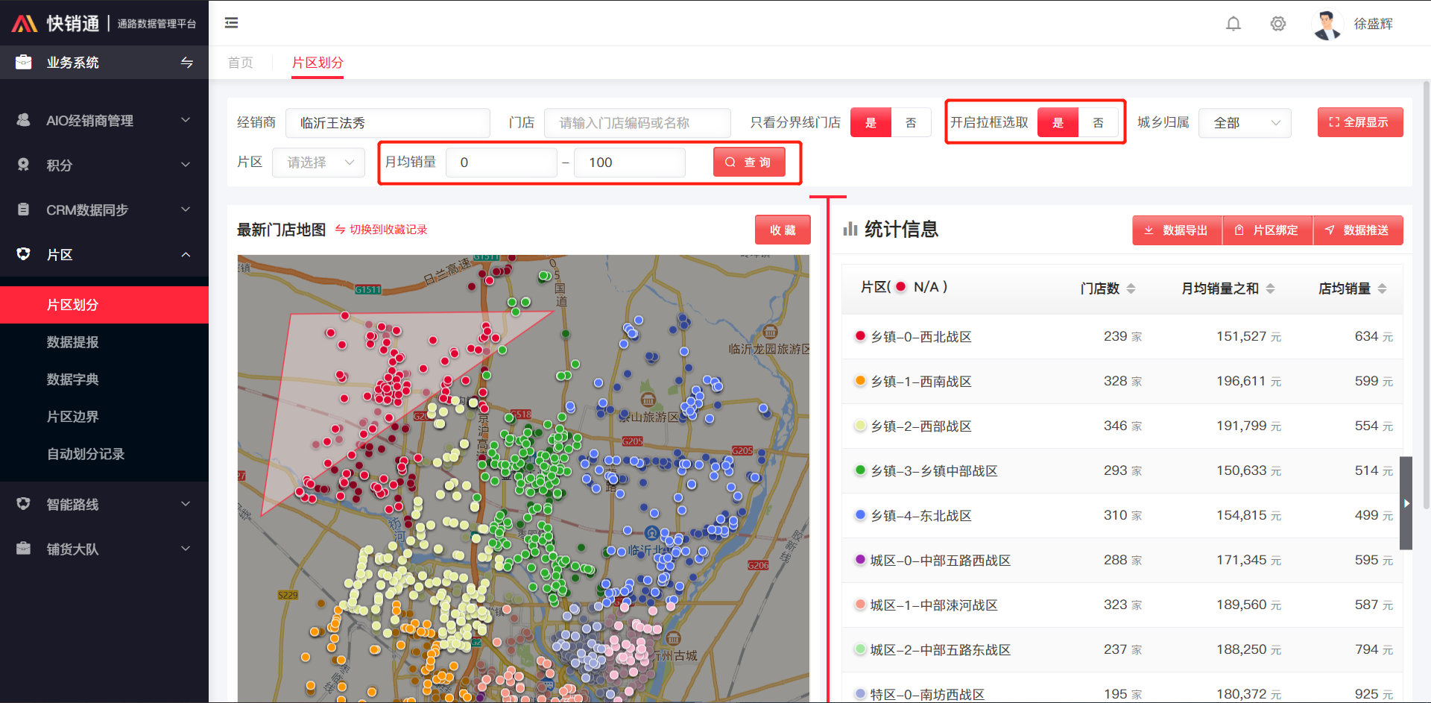Click the switch-system arrows beside 业务系统

(x=187, y=63)
